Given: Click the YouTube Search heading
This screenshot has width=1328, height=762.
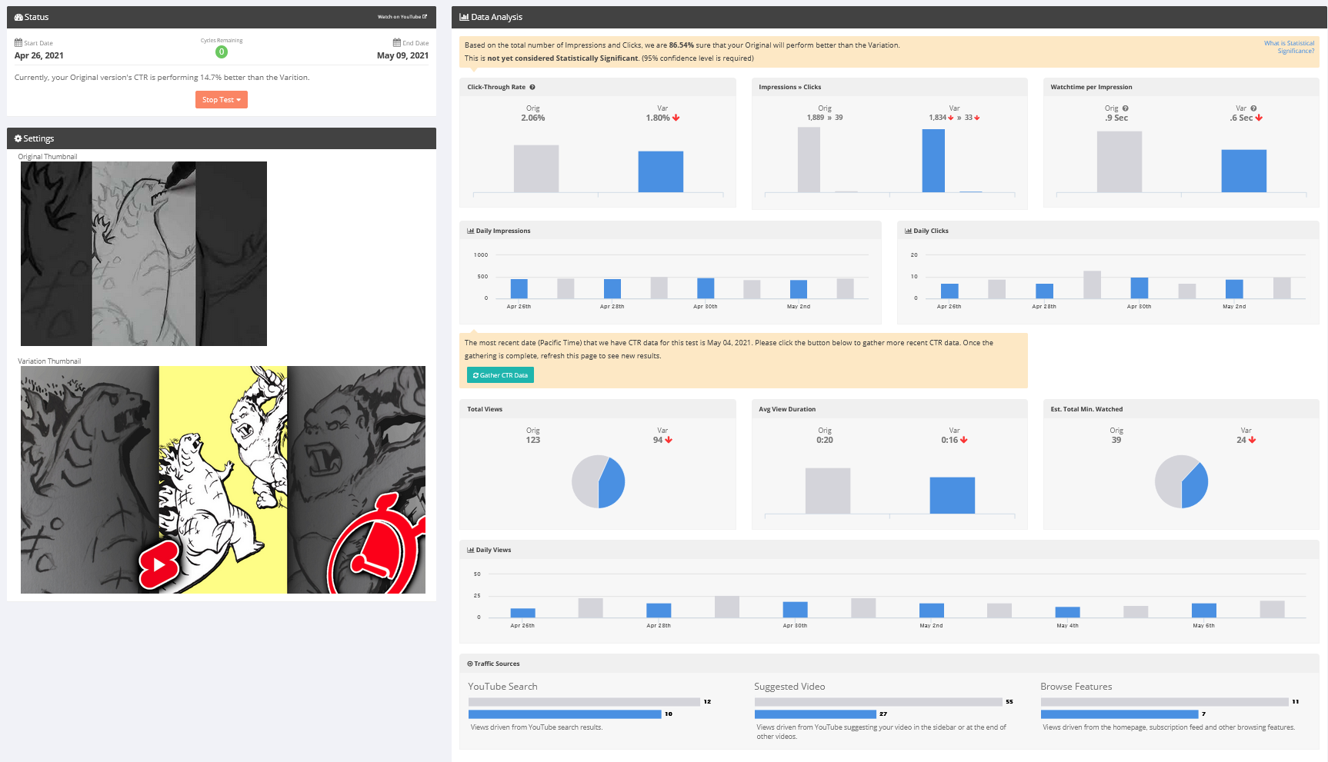Looking at the screenshot, I should (503, 687).
